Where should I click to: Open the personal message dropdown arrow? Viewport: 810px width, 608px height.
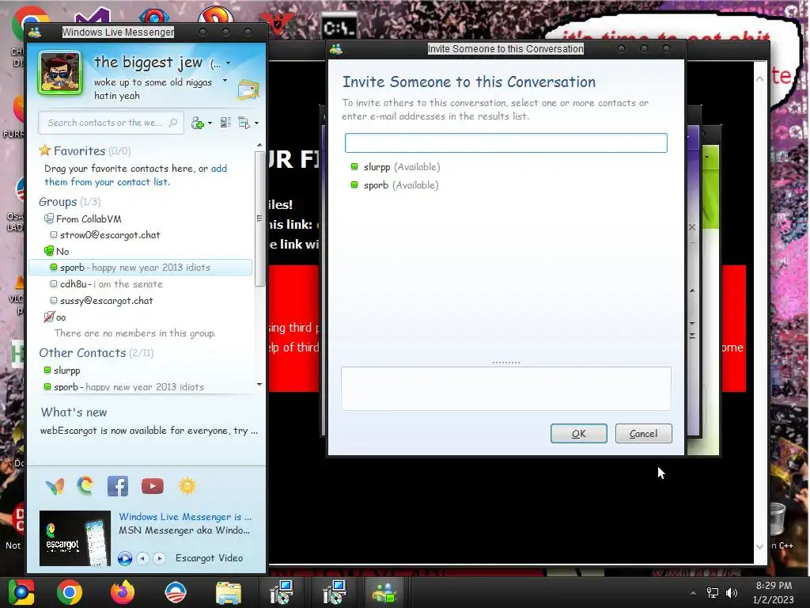tap(225, 81)
